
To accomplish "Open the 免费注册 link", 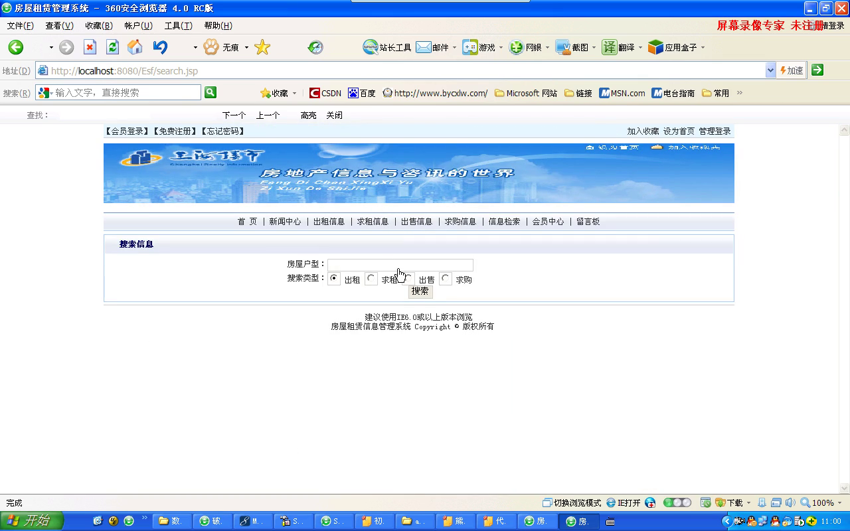I will point(175,131).
